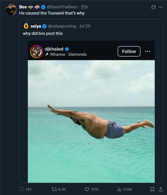Open the tweet's three-dot more menu
This screenshot has height=195, width=167.
pyautogui.click(x=161, y=7)
